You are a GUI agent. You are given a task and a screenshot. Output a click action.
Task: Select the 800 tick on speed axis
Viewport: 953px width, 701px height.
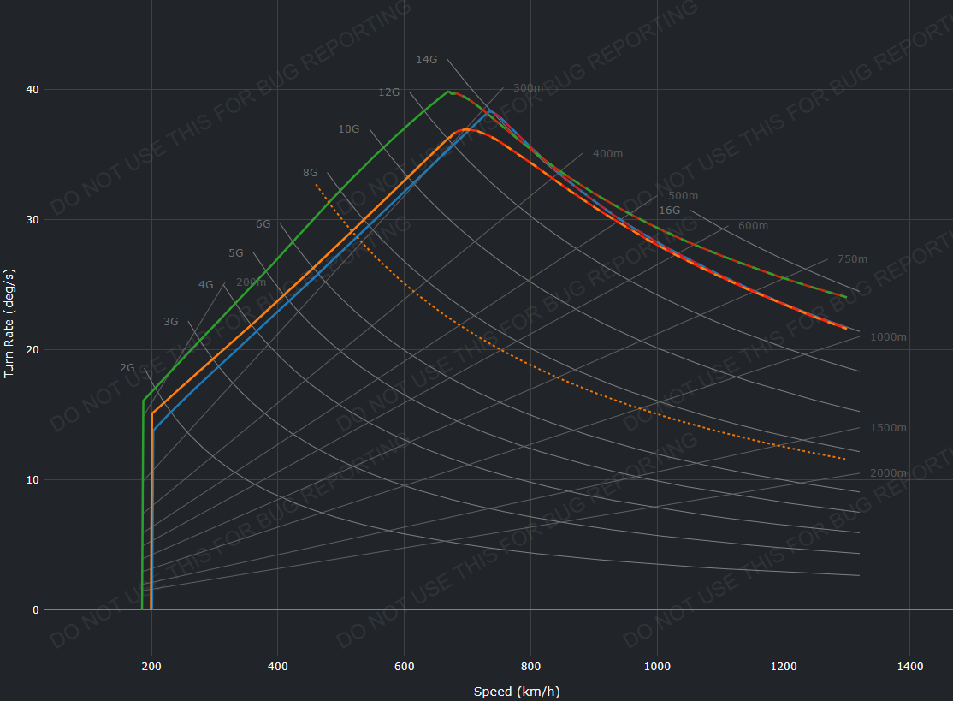[530, 666]
